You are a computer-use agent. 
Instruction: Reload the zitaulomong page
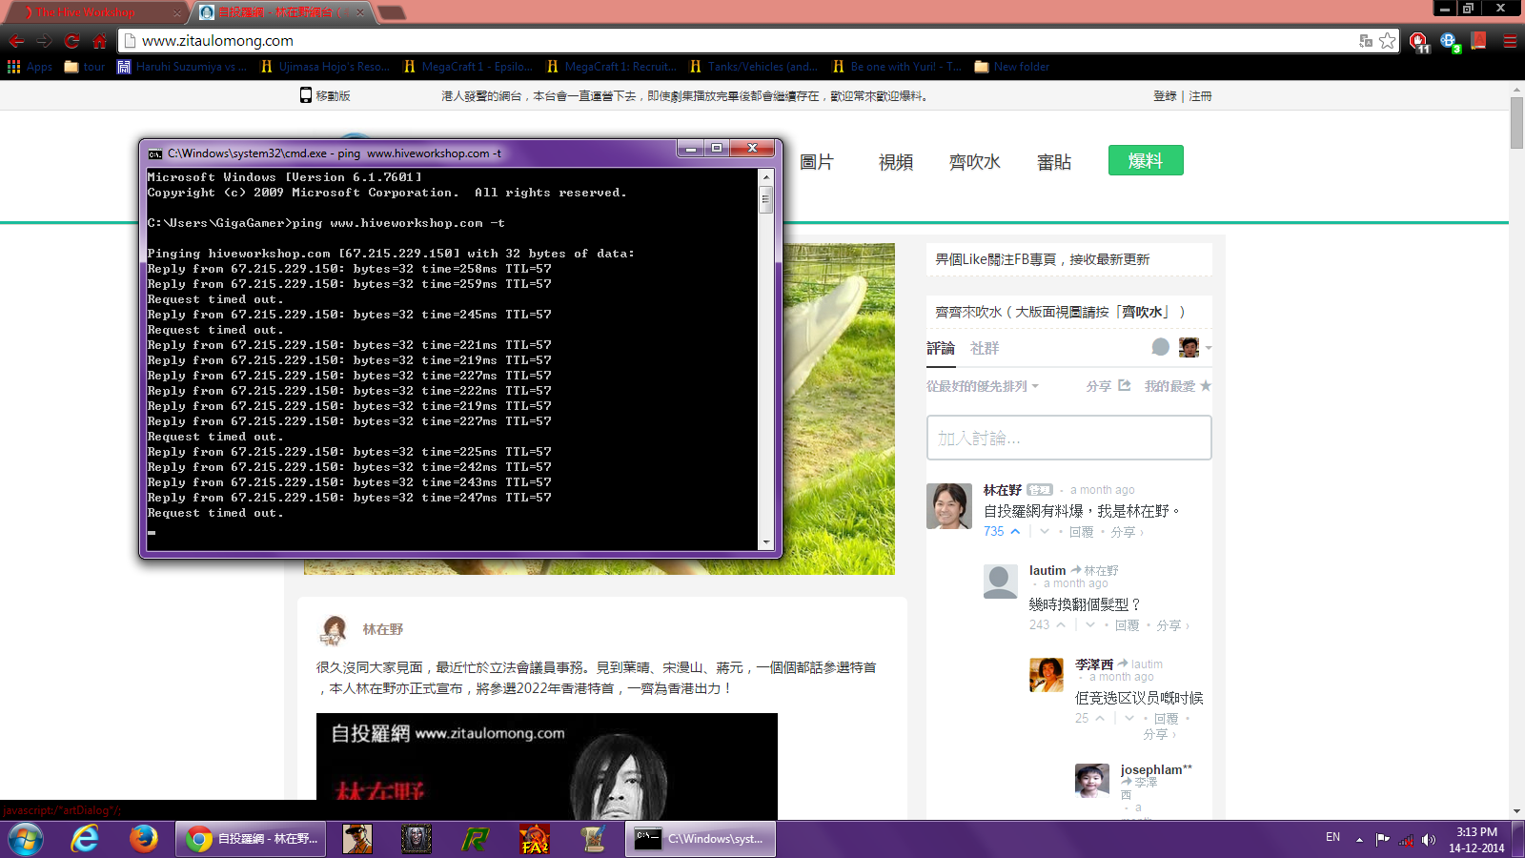click(71, 41)
